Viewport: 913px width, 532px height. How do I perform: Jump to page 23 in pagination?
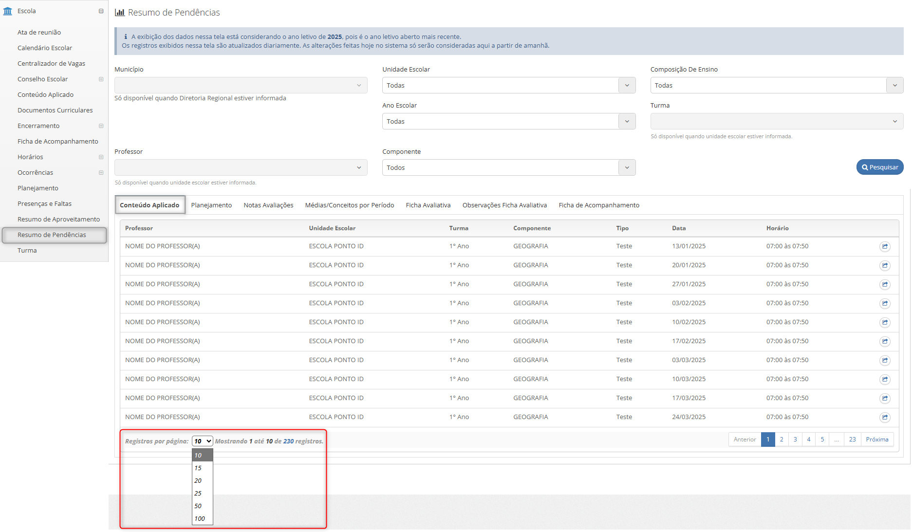tap(852, 439)
